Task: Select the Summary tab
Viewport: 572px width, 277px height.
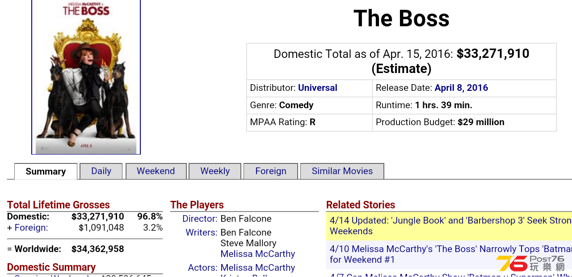Action: 46,171
